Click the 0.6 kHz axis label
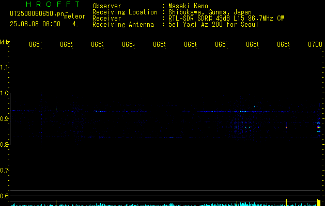 click(x=4, y=196)
